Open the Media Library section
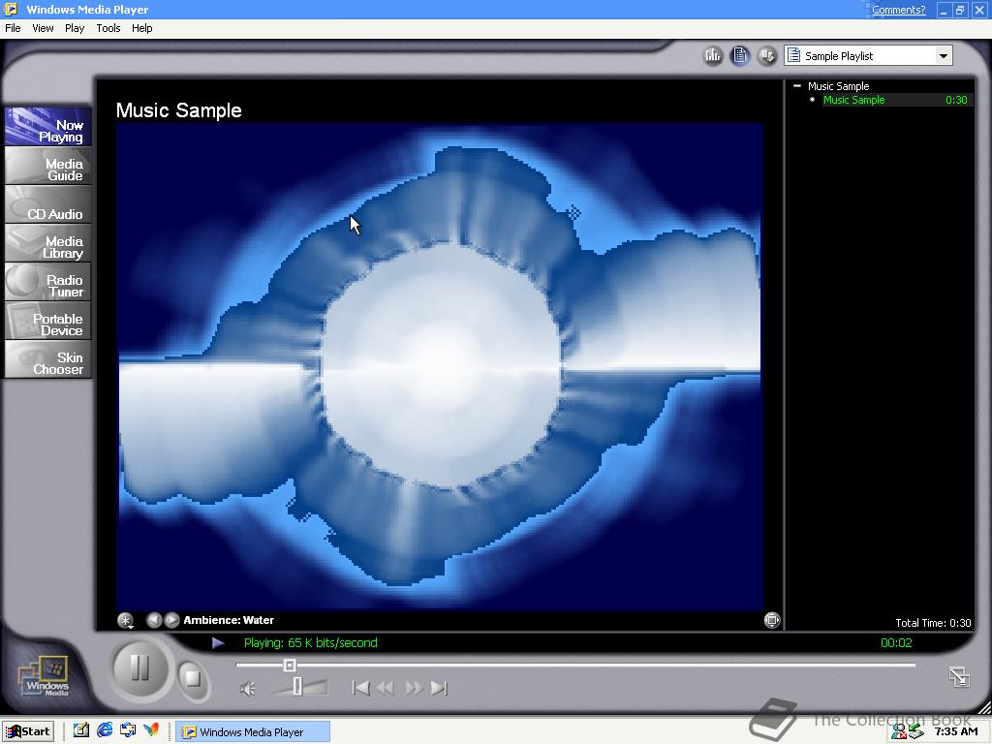992x744 pixels. 48,244
